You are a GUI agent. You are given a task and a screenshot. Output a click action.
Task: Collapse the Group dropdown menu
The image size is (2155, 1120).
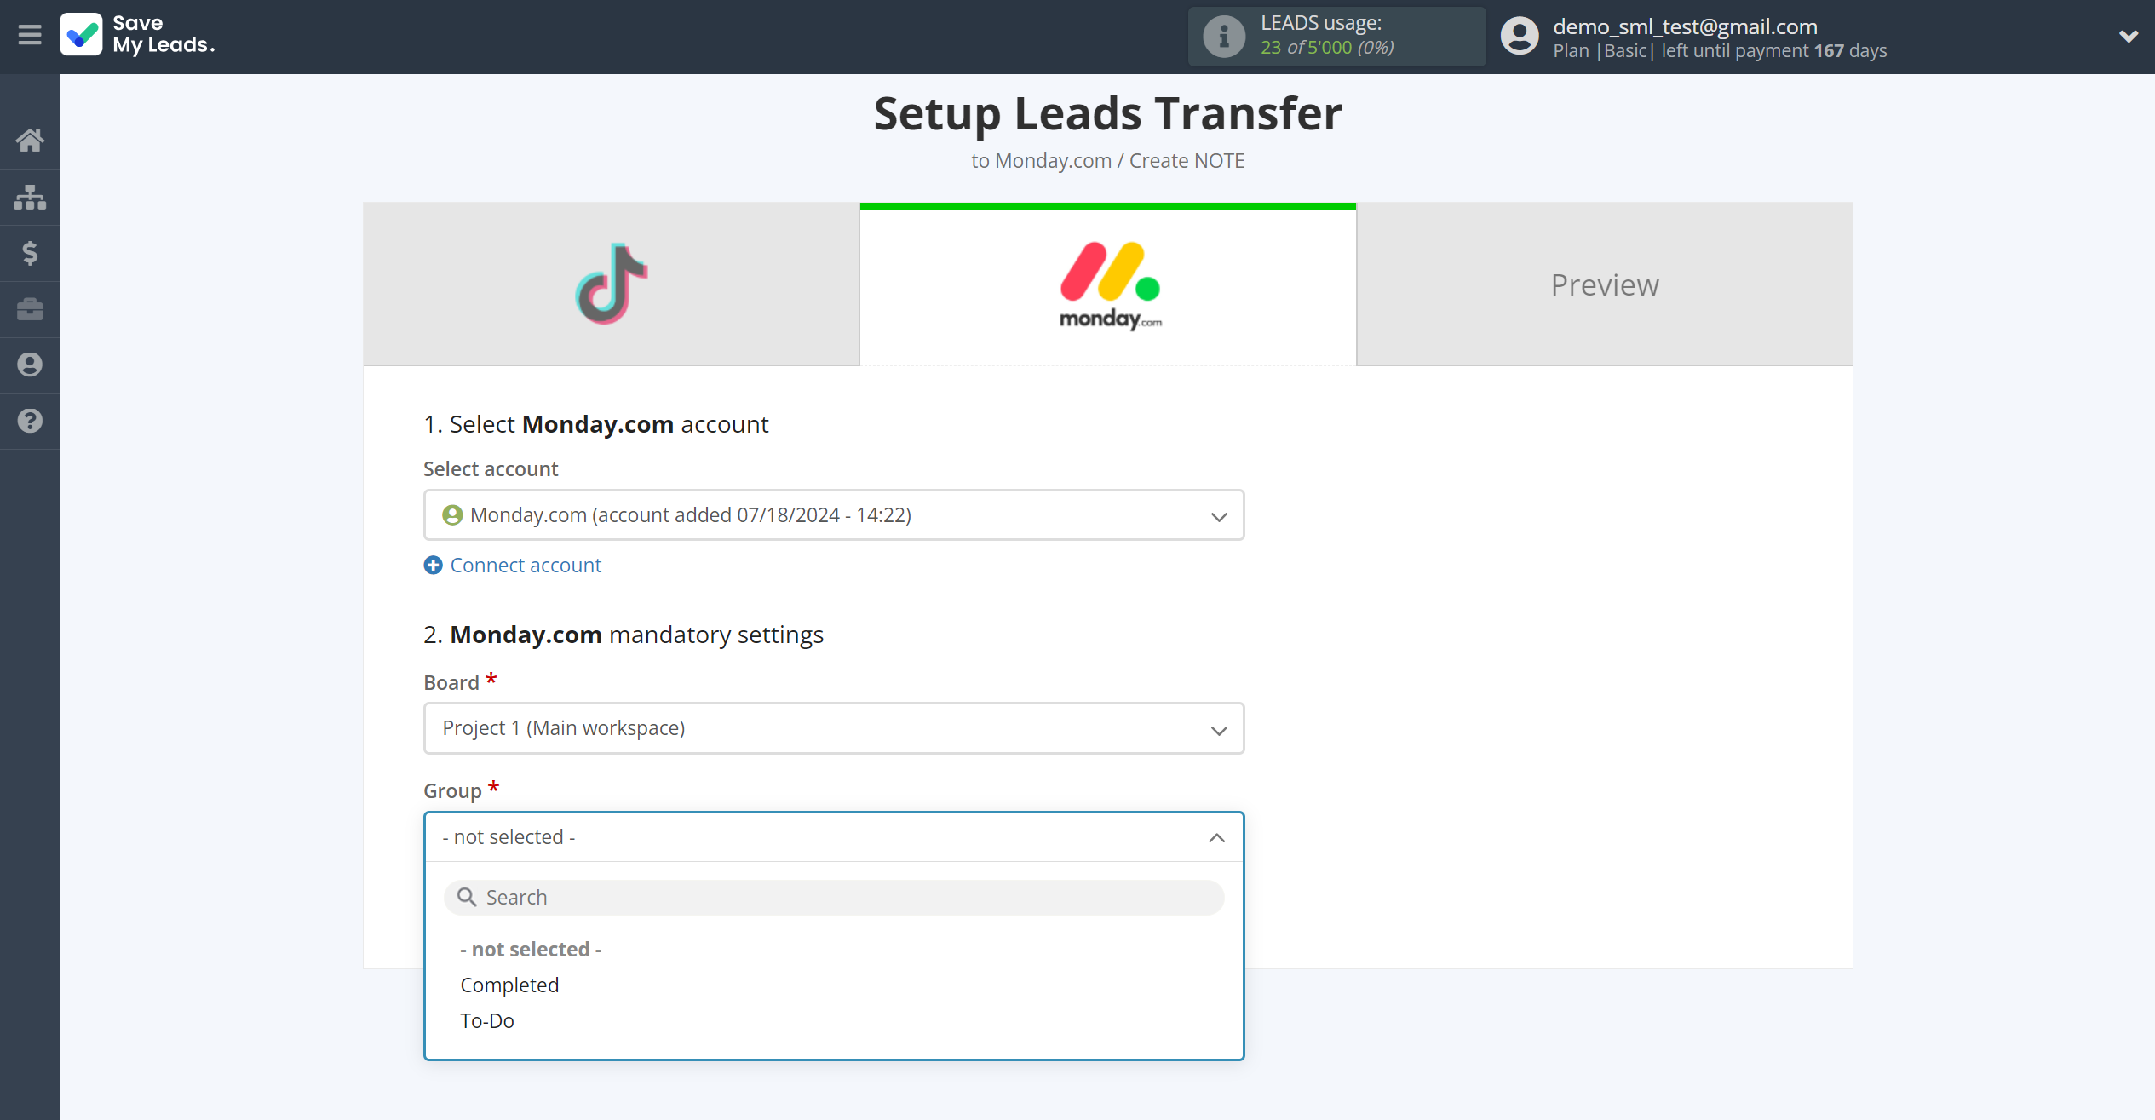pos(1219,836)
